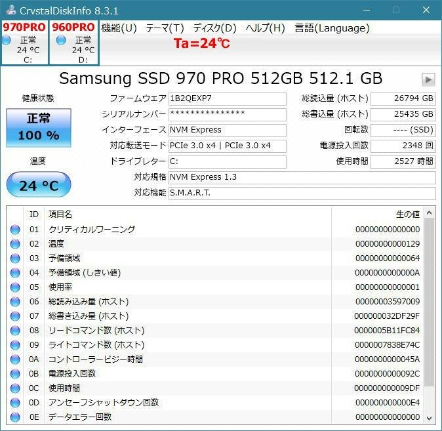The width and height of the screenshot is (442, 431).
Task: Click the scroll up arrow of SMART list
Action: tap(429, 213)
